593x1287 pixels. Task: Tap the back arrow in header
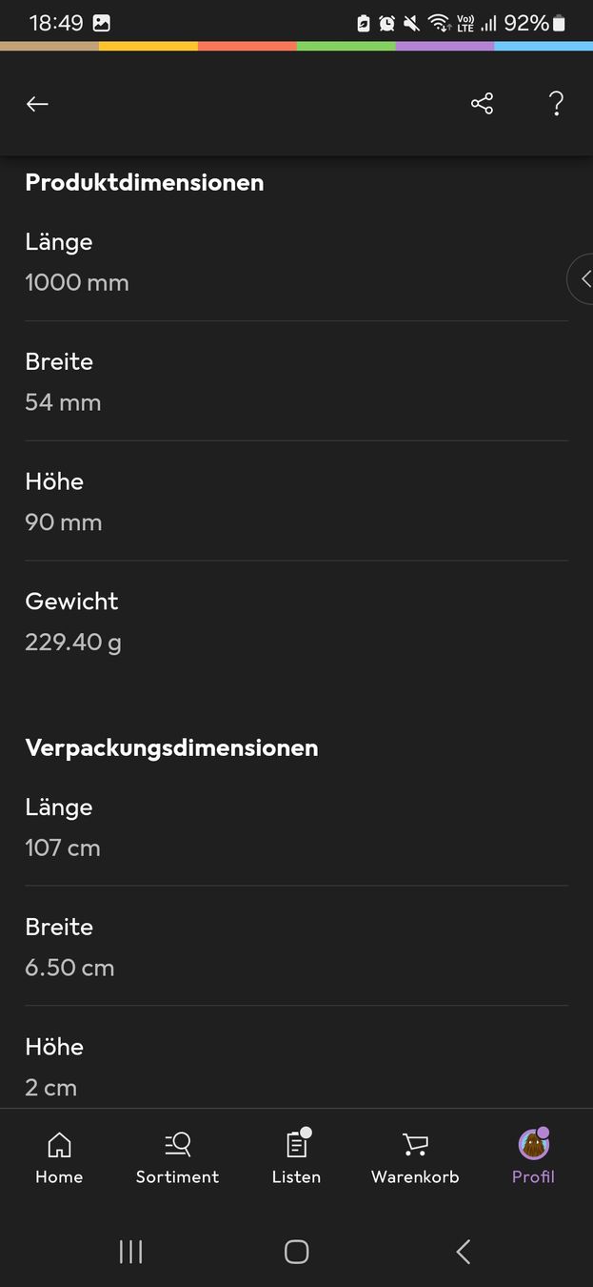coord(37,104)
